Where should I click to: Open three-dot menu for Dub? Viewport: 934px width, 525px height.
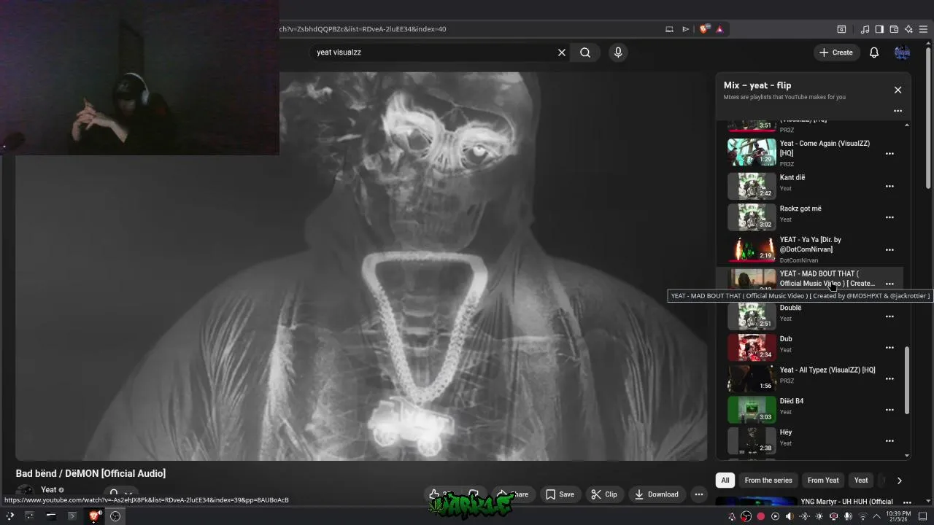(889, 348)
